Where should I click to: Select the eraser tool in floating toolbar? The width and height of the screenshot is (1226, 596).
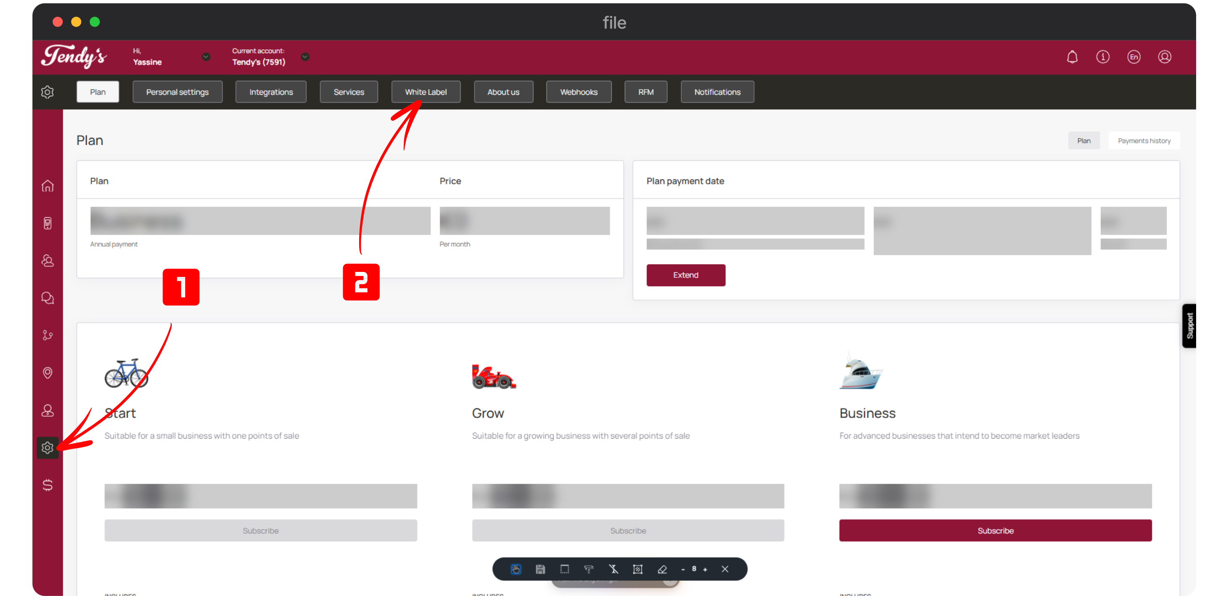(662, 569)
